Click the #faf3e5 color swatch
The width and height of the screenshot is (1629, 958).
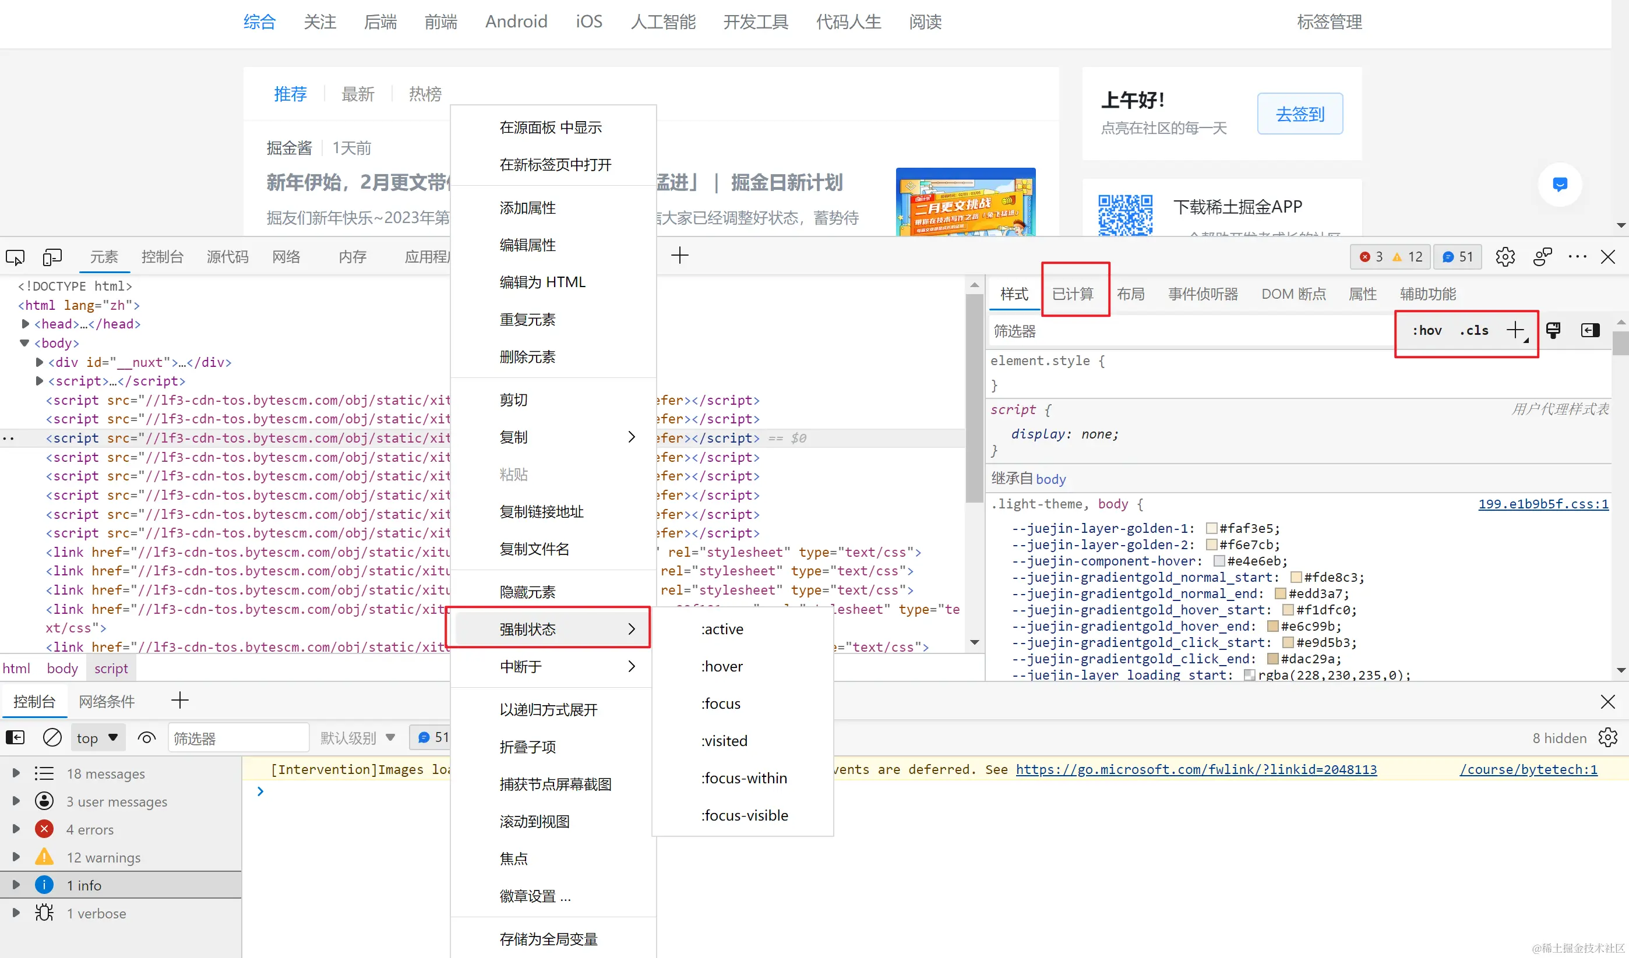[1211, 528]
